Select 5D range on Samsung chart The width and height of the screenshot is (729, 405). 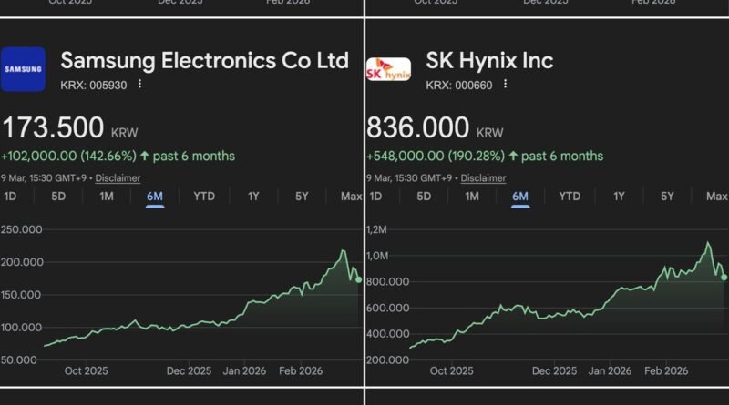pyautogui.click(x=58, y=197)
